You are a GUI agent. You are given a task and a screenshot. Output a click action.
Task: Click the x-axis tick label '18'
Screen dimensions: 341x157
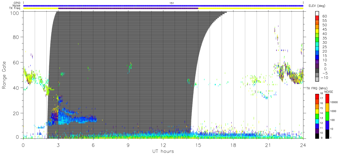[233, 145]
